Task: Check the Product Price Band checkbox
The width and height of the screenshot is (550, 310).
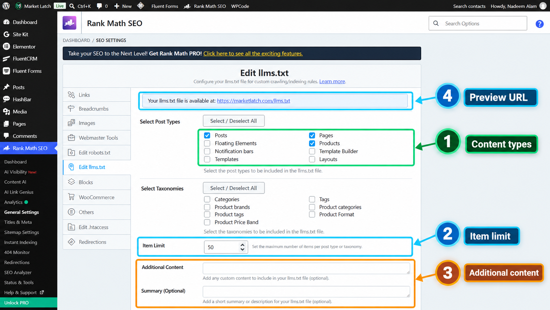Action: [x=207, y=222]
